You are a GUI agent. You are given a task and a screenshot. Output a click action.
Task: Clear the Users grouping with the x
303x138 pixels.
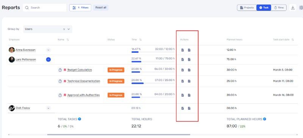tap(64, 29)
